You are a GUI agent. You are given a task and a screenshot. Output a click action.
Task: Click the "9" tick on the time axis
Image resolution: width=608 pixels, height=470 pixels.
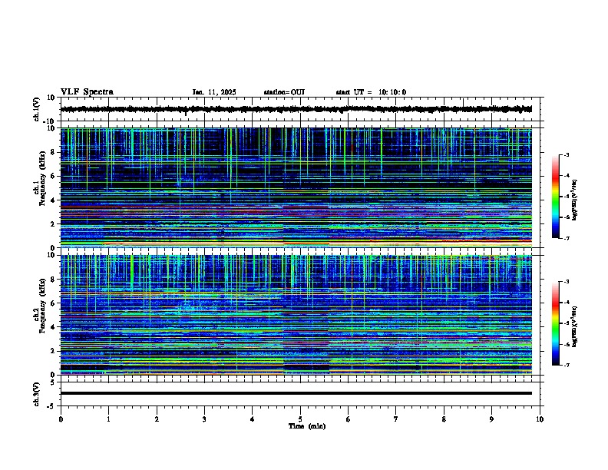click(x=491, y=419)
